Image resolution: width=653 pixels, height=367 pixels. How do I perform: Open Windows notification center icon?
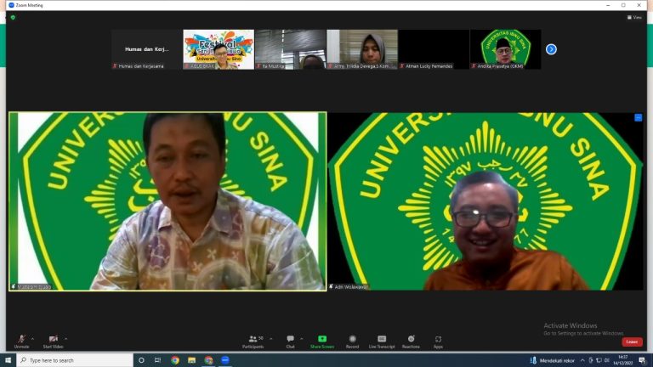coord(642,360)
